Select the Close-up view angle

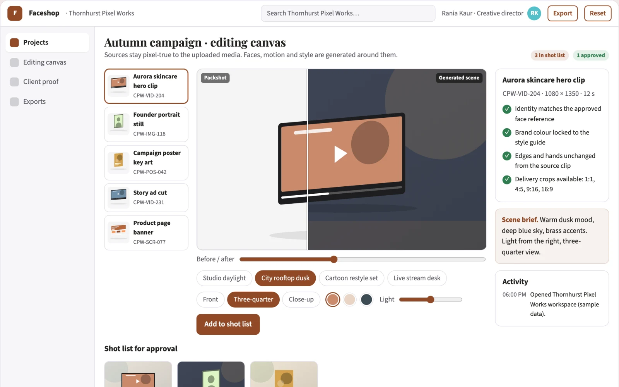click(x=301, y=299)
